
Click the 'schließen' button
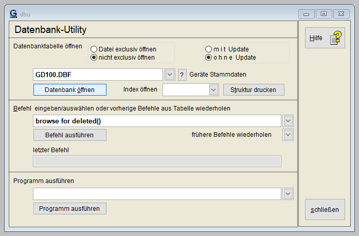(325, 210)
